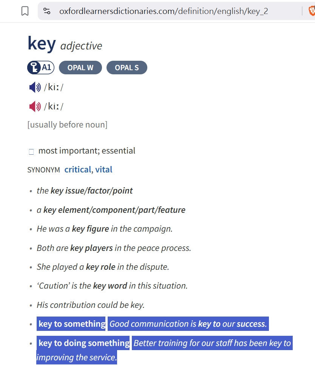Play the blue British pronunciation audio
Screen dimensions: 315x372
[35, 87]
